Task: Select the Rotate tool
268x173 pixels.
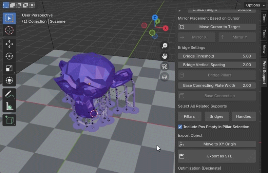Action: (x=9, y=56)
